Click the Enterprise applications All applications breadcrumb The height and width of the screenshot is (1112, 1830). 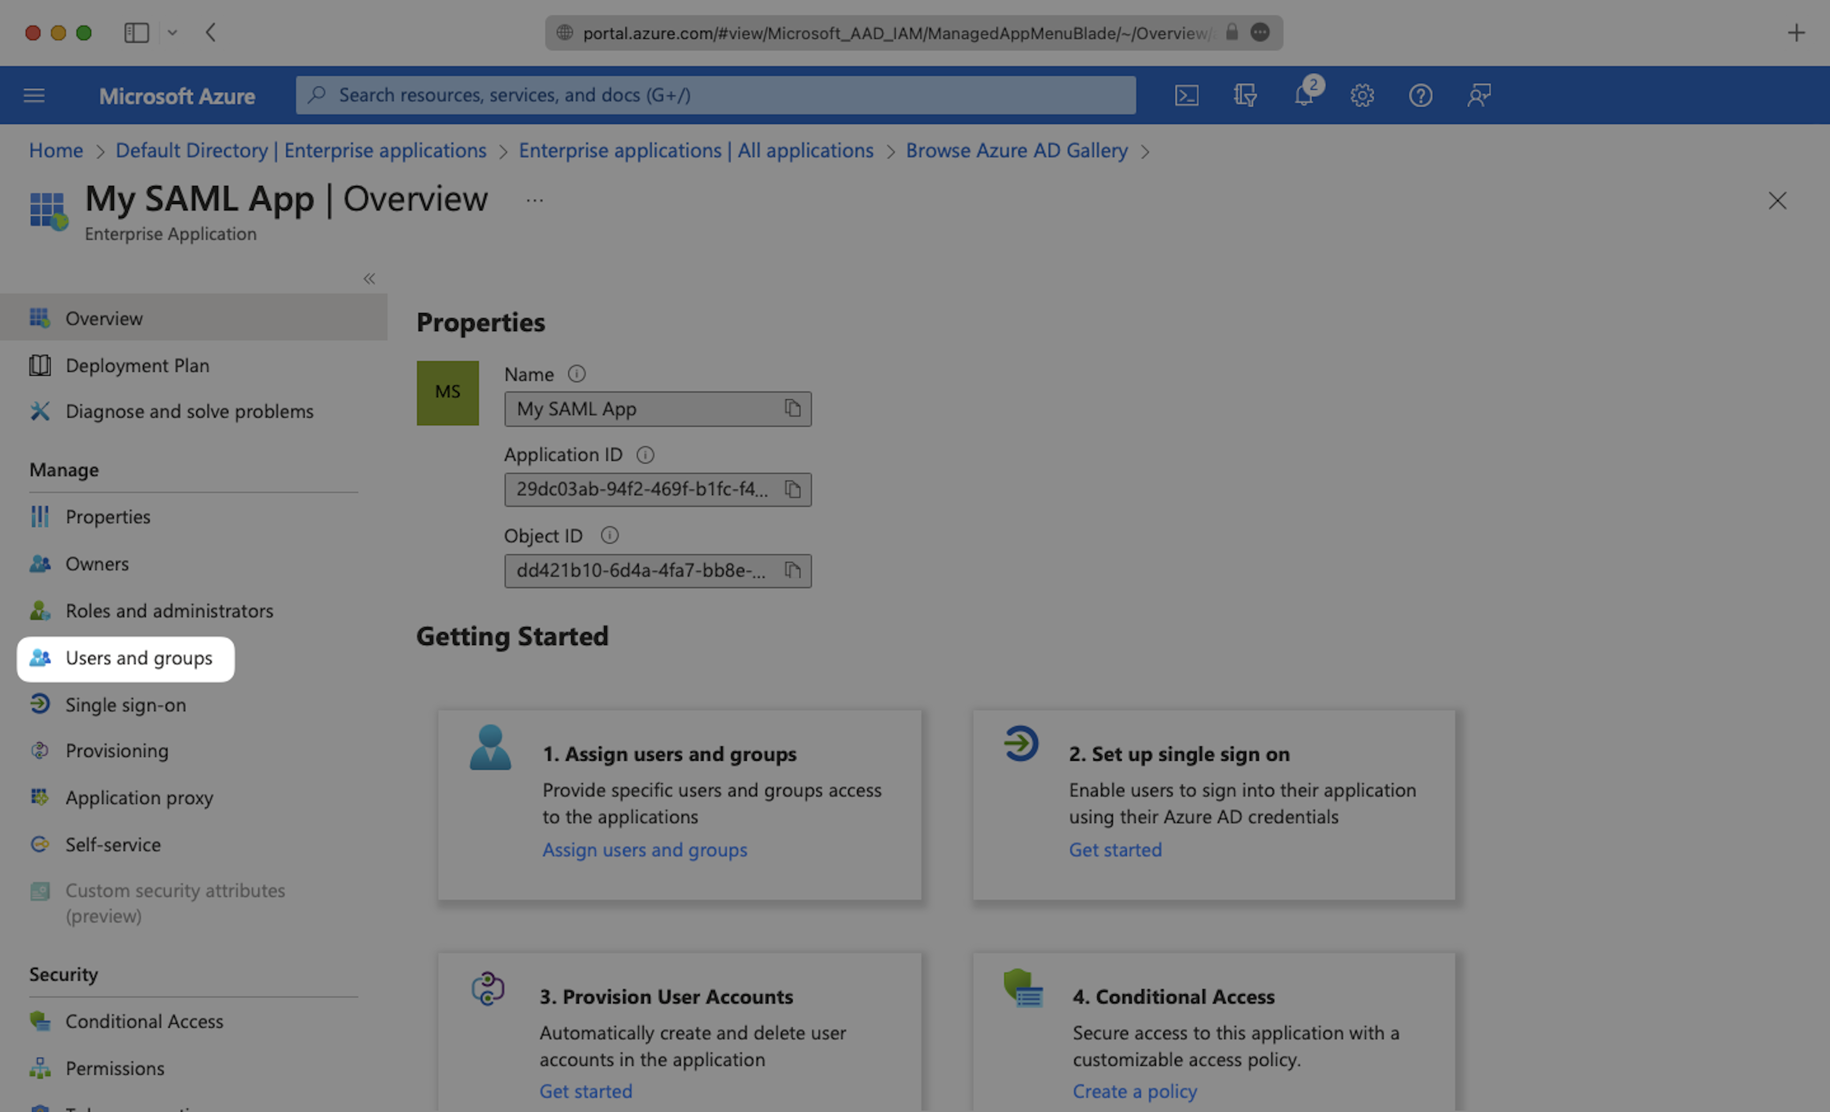[x=695, y=151]
